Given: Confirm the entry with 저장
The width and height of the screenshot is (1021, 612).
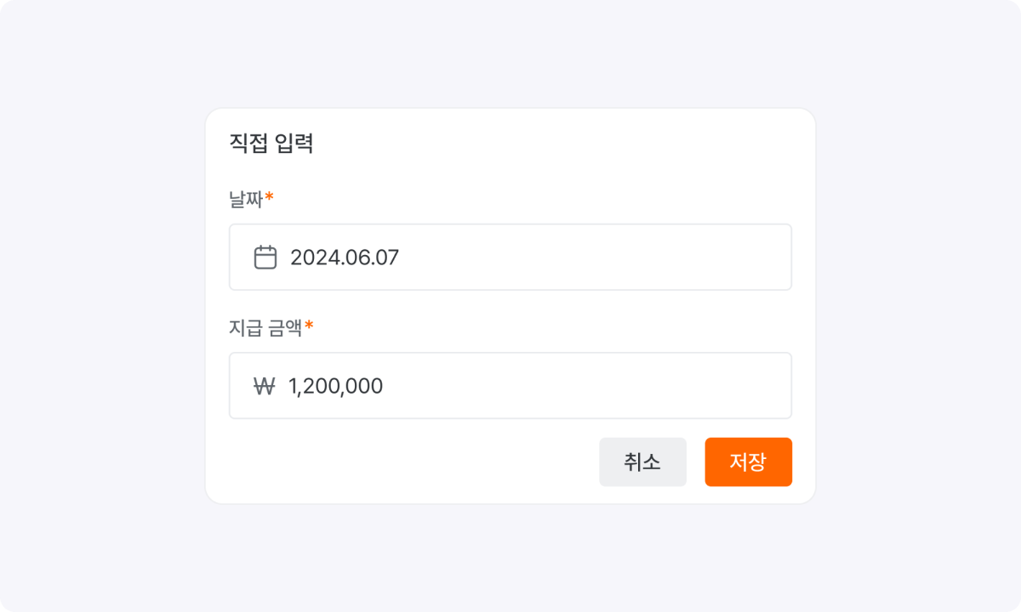Looking at the screenshot, I should click(x=748, y=462).
